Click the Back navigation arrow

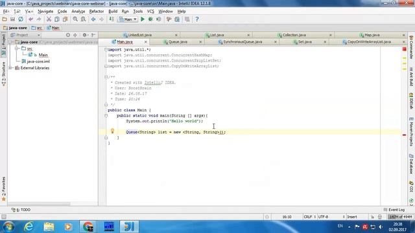point(93,19)
